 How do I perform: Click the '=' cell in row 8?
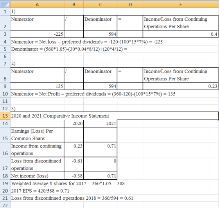click(130, 75)
